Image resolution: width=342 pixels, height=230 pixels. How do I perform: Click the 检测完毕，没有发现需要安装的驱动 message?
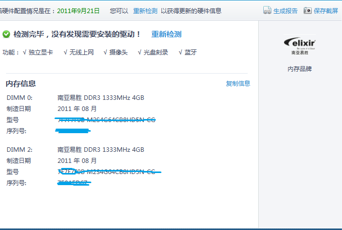pos(77,34)
